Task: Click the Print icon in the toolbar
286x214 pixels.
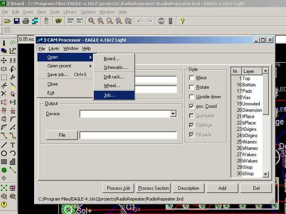Action: [26, 21]
